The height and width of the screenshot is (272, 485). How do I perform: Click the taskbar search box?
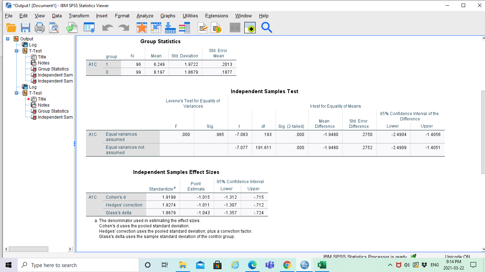click(78, 265)
